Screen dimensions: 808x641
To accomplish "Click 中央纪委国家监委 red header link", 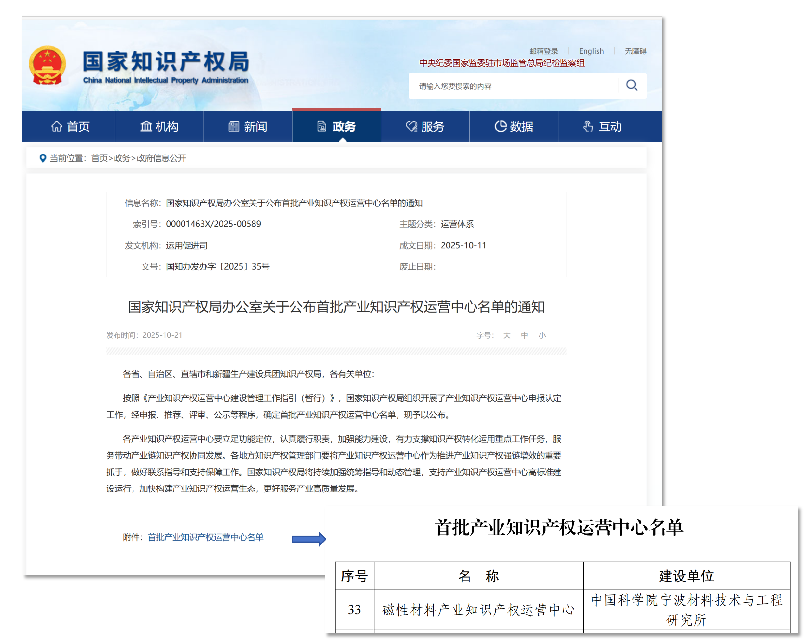I will [x=501, y=63].
